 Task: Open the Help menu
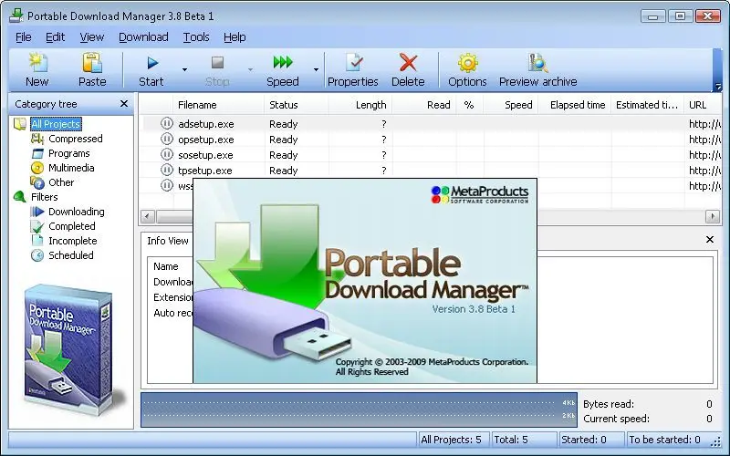pos(235,37)
